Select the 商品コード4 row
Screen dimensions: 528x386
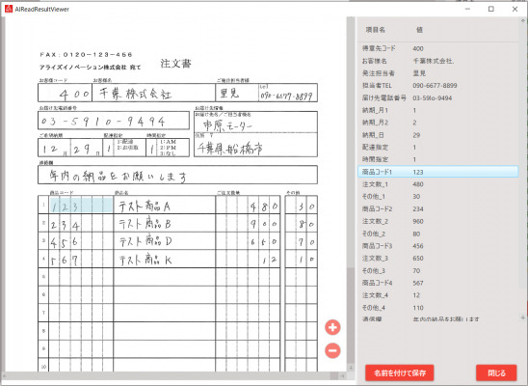[x=437, y=283]
